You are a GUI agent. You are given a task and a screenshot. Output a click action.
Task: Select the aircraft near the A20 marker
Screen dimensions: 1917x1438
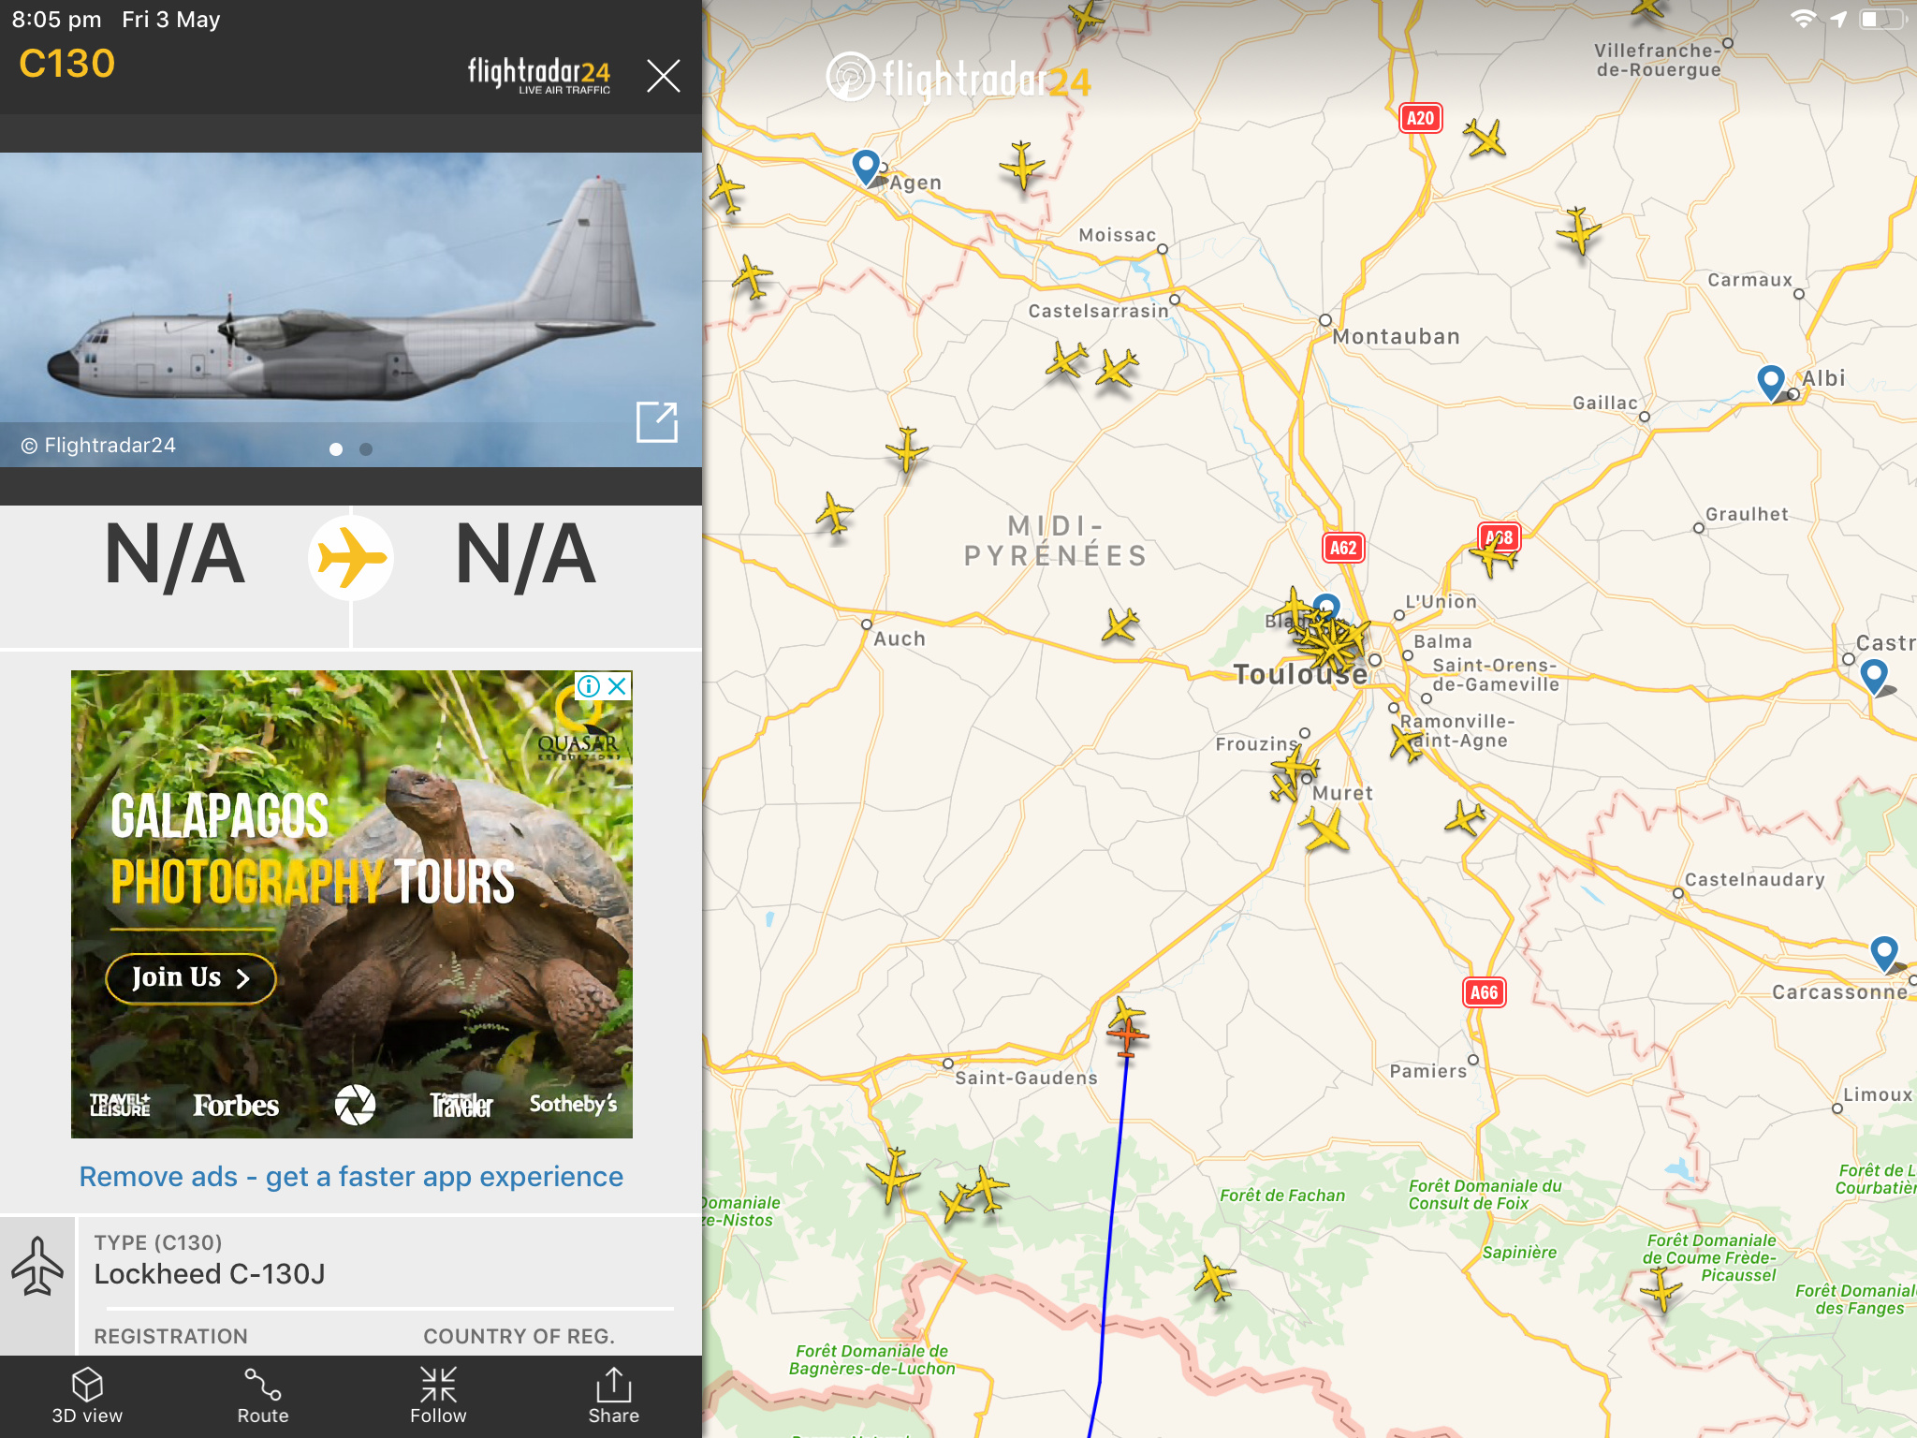(1485, 139)
